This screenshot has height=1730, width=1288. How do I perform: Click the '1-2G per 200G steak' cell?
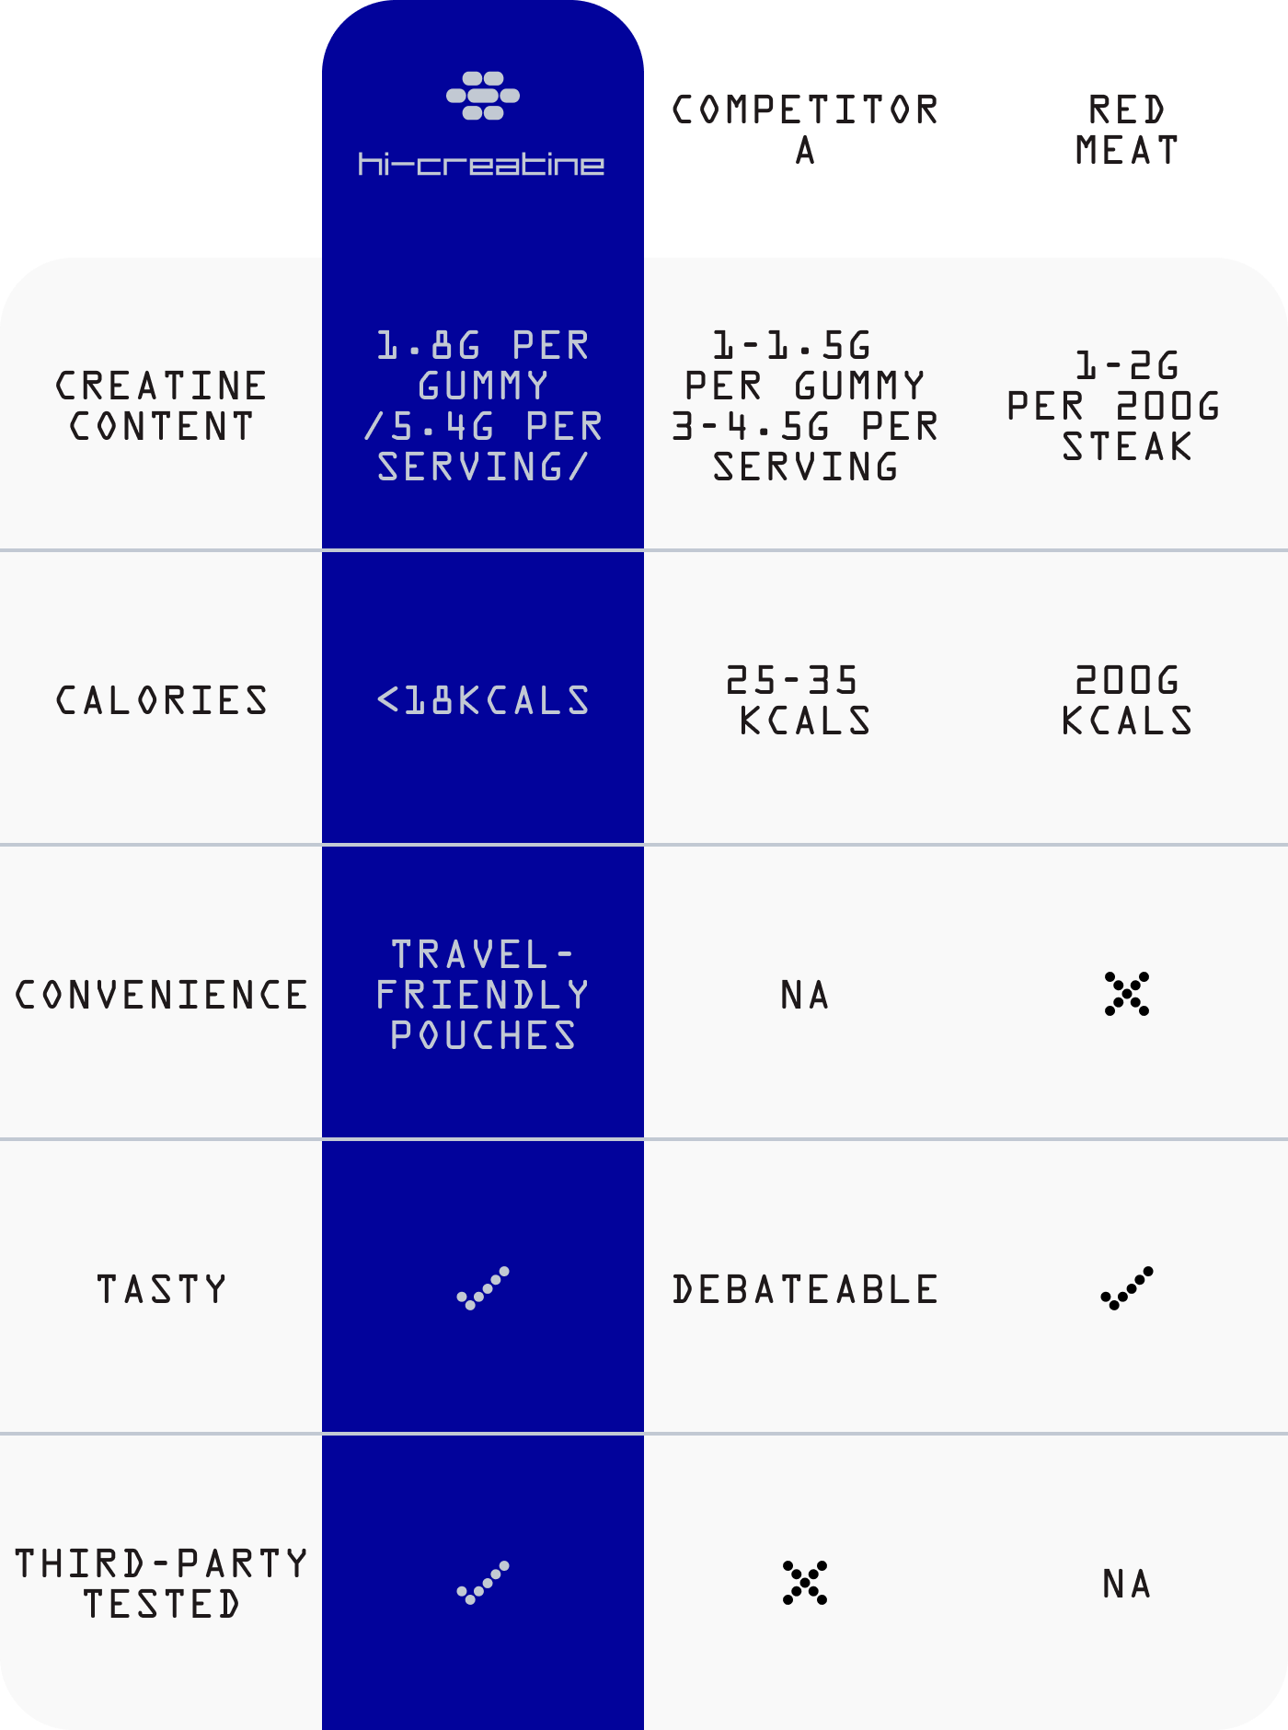tap(1115, 406)
